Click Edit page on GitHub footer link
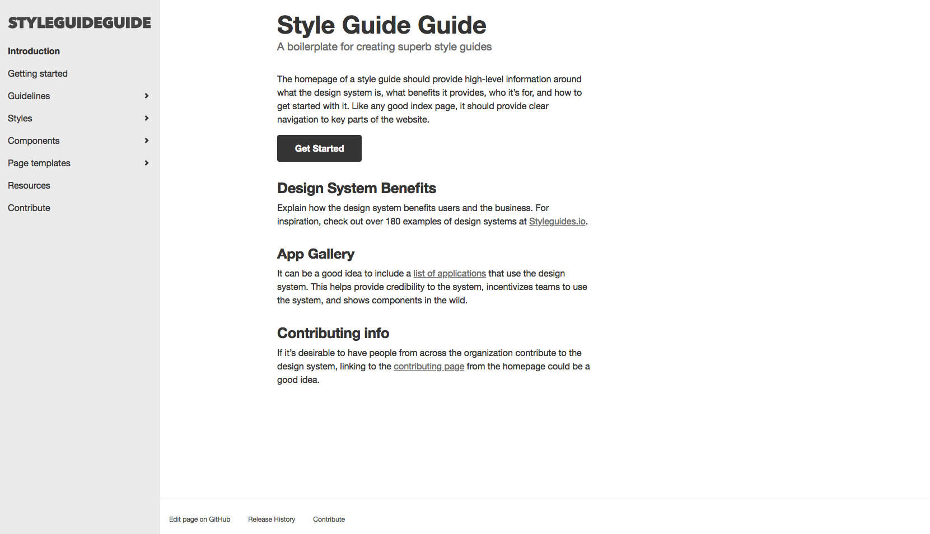This screenshot has width=930, height=534. coord(200,519)
